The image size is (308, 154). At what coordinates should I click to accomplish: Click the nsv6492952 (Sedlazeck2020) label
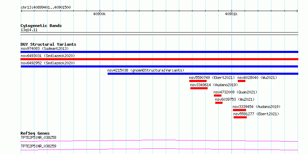[x=48, y=63]
